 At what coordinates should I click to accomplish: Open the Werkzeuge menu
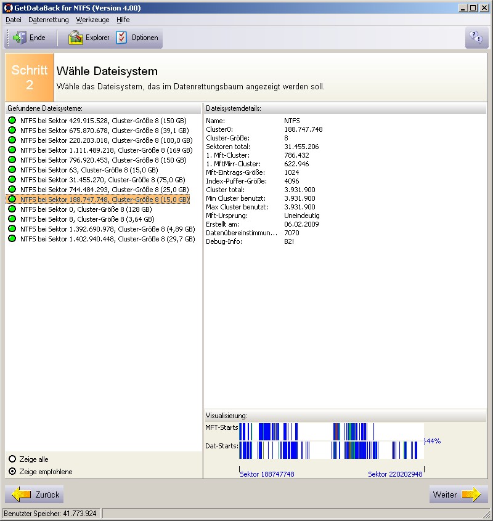pos(92,20)
